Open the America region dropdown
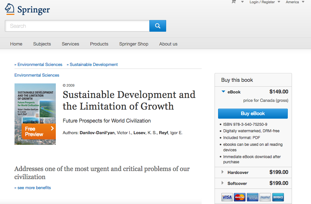Screen dimensions: 311x204 pyautogui.click(x=295, y=2)
